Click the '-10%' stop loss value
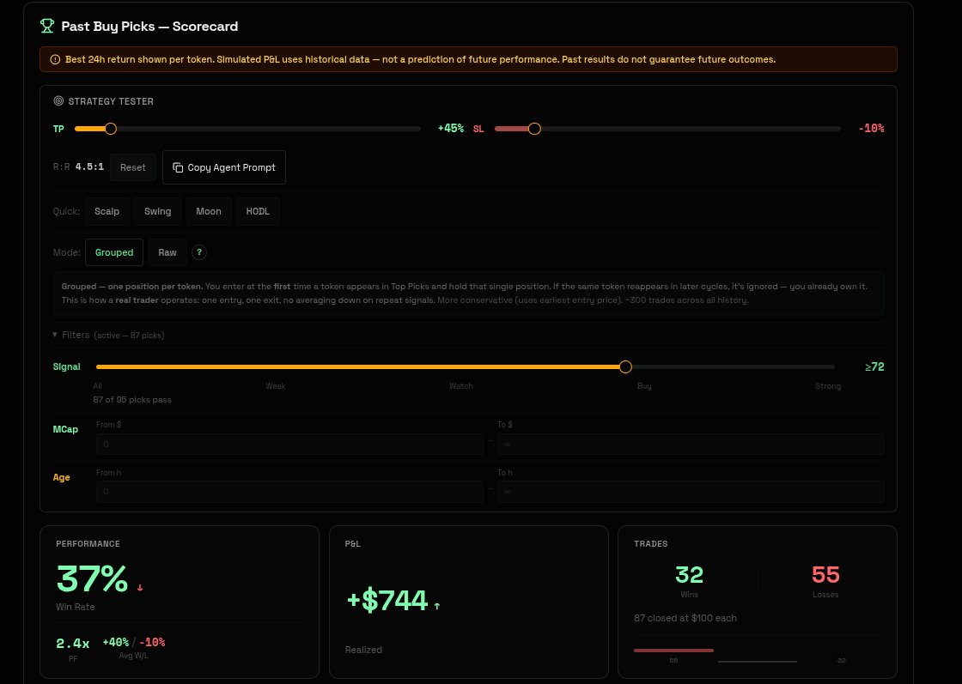Image resolution: width=962 pixels, height=684 pixels. [871, 128]
